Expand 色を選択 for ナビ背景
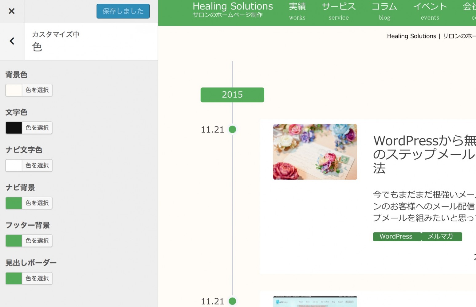476x307 pixels. click(37, 203)
